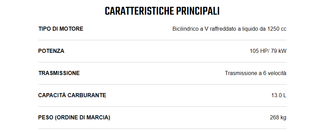Click the Caratteristiche Principali heading
The image size is (332, 133).
162,11
